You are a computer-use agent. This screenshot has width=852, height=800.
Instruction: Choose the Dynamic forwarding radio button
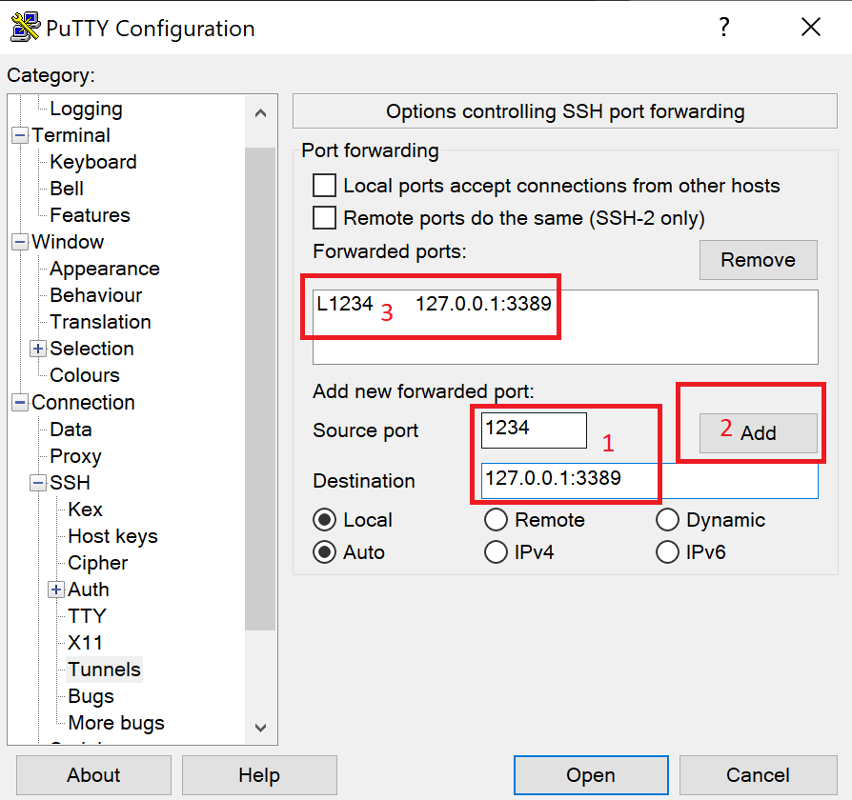point(667,520)
